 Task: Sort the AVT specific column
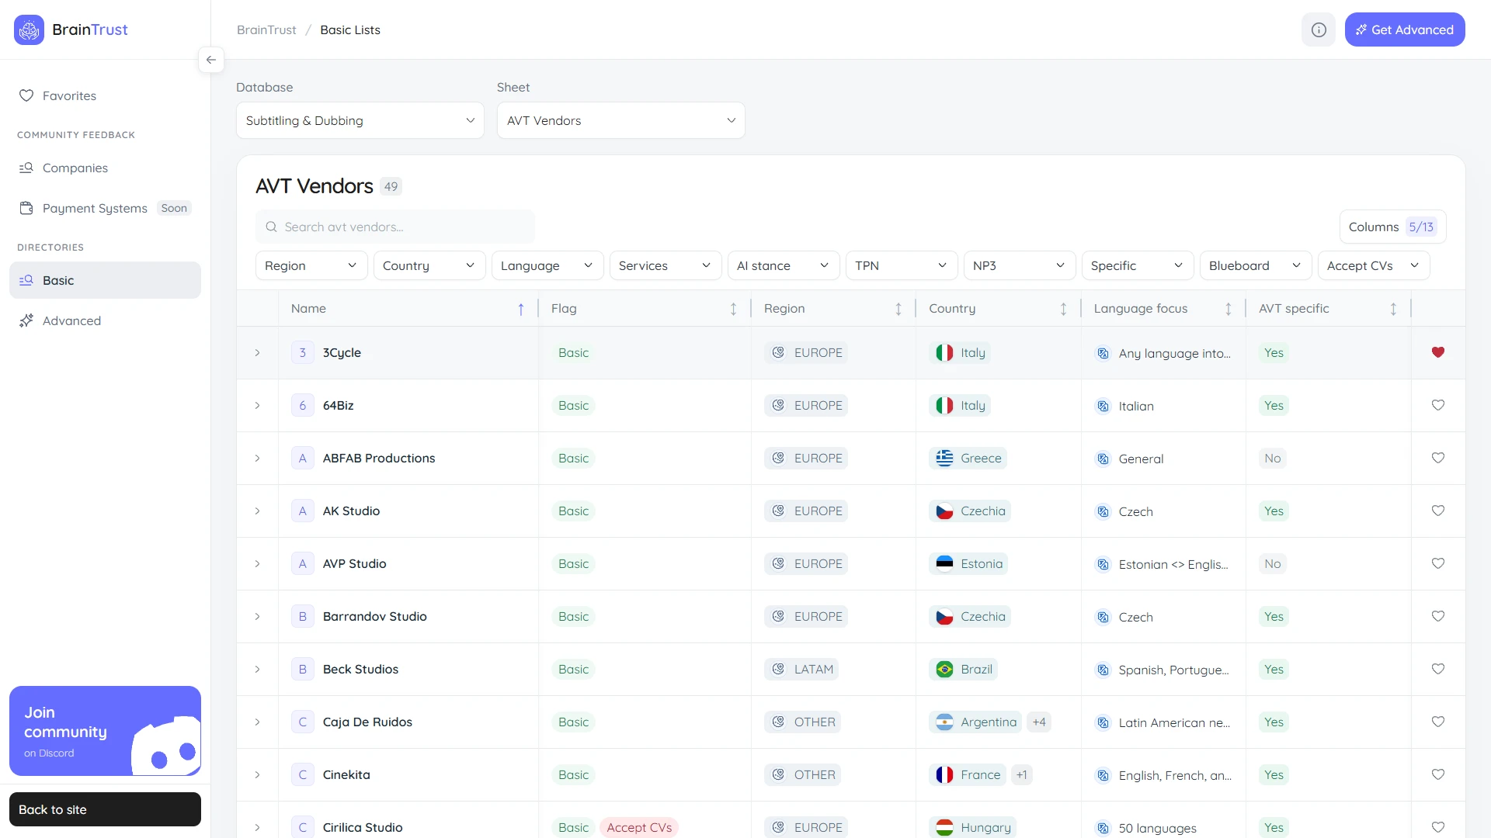1393,309
